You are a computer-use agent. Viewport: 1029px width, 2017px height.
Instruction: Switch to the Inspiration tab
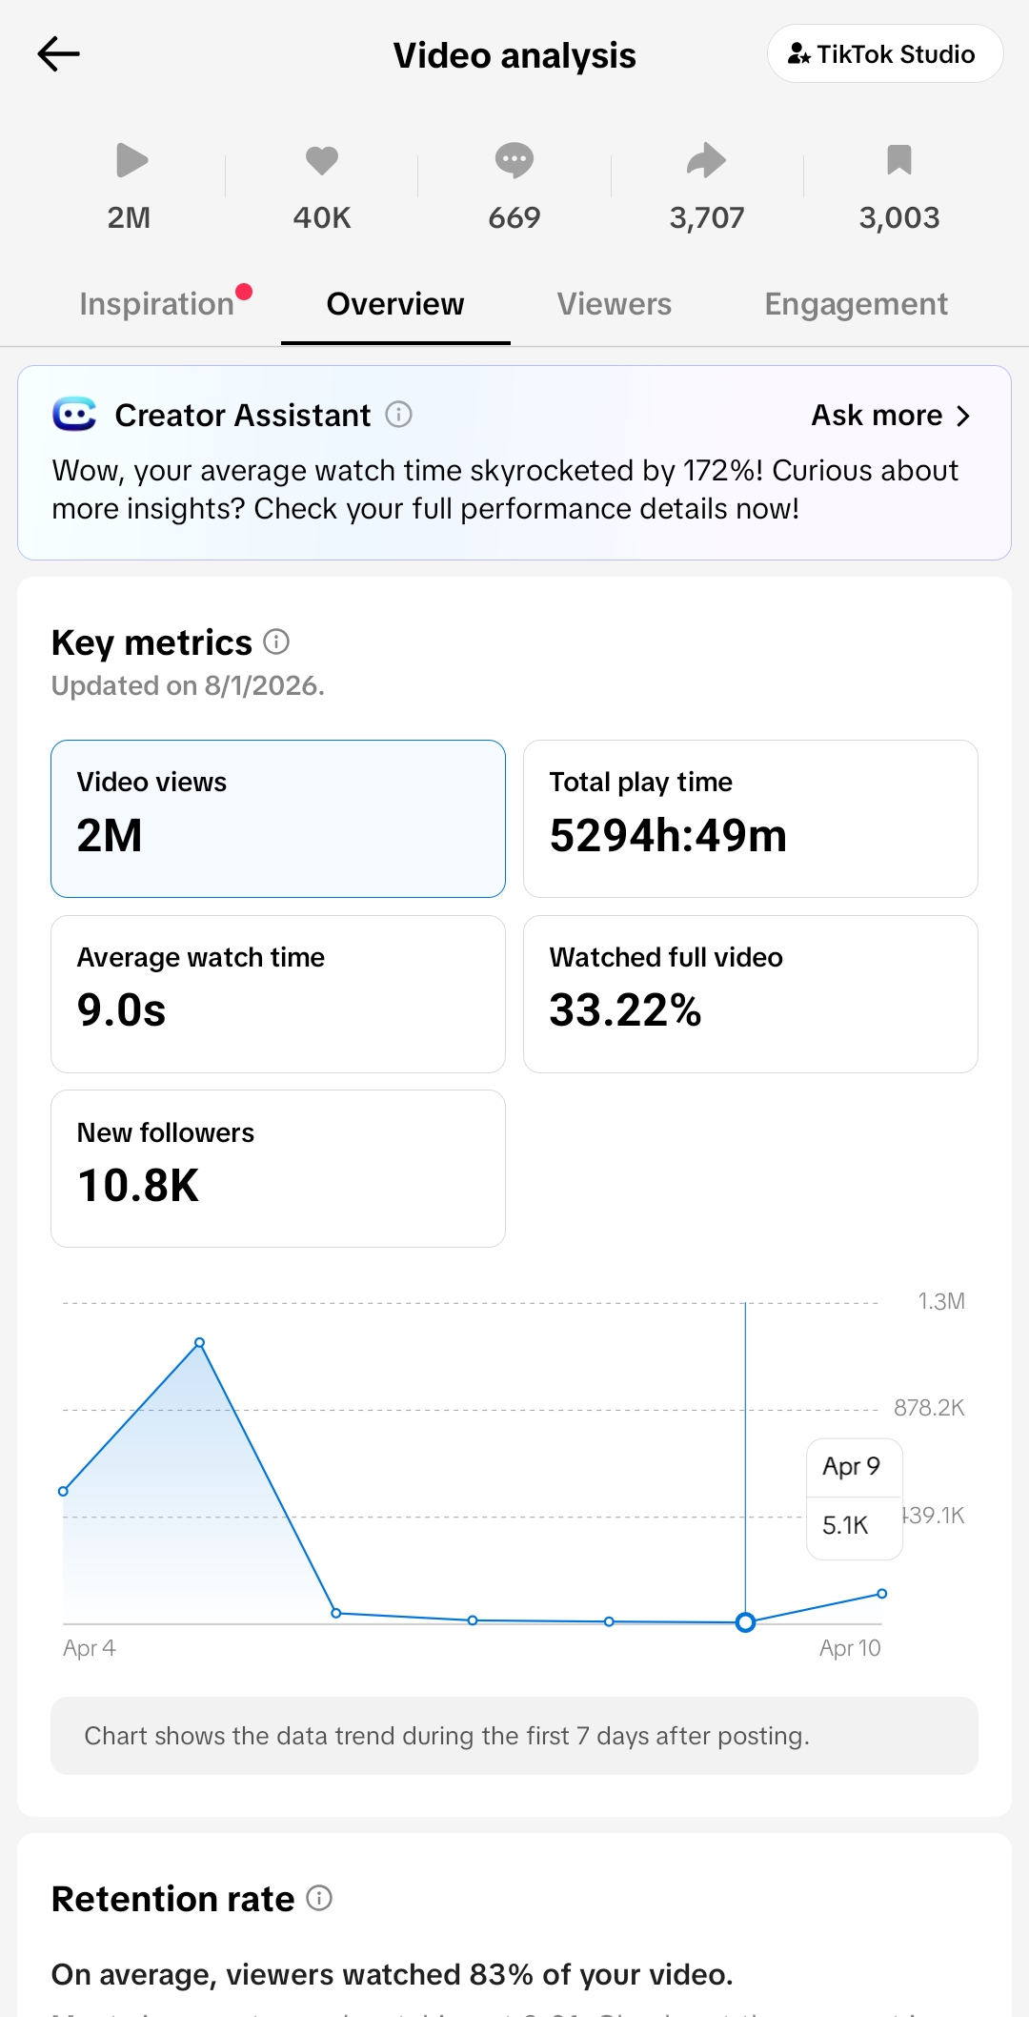[157, 304]
